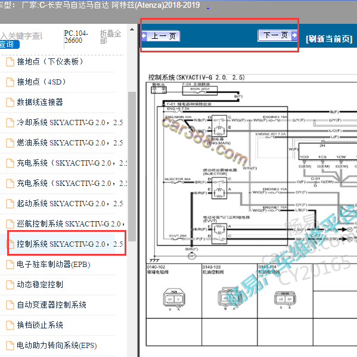Image resolution: width=357 pixels, height=357 pixels.
Task: Focus the keyword search input field
Action: point(21,36)
